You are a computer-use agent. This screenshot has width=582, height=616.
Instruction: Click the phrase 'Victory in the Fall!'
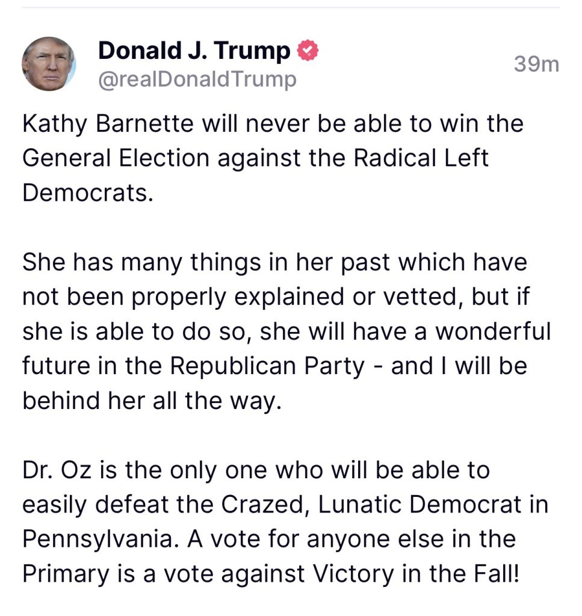[x=416, y=573]
